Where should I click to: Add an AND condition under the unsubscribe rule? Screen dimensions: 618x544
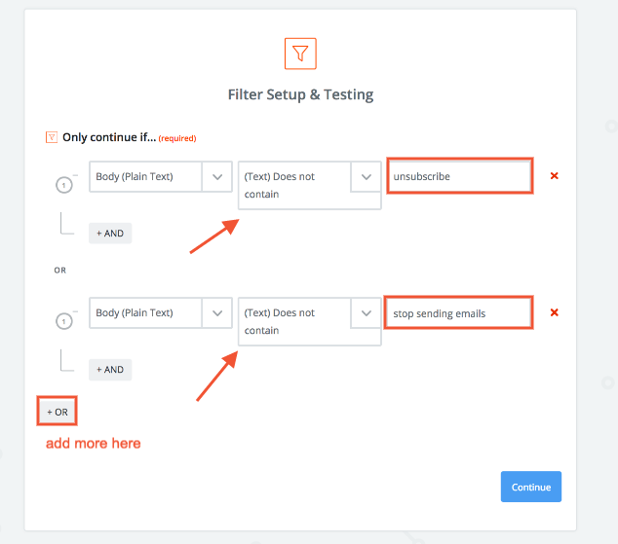click(110, 234)
